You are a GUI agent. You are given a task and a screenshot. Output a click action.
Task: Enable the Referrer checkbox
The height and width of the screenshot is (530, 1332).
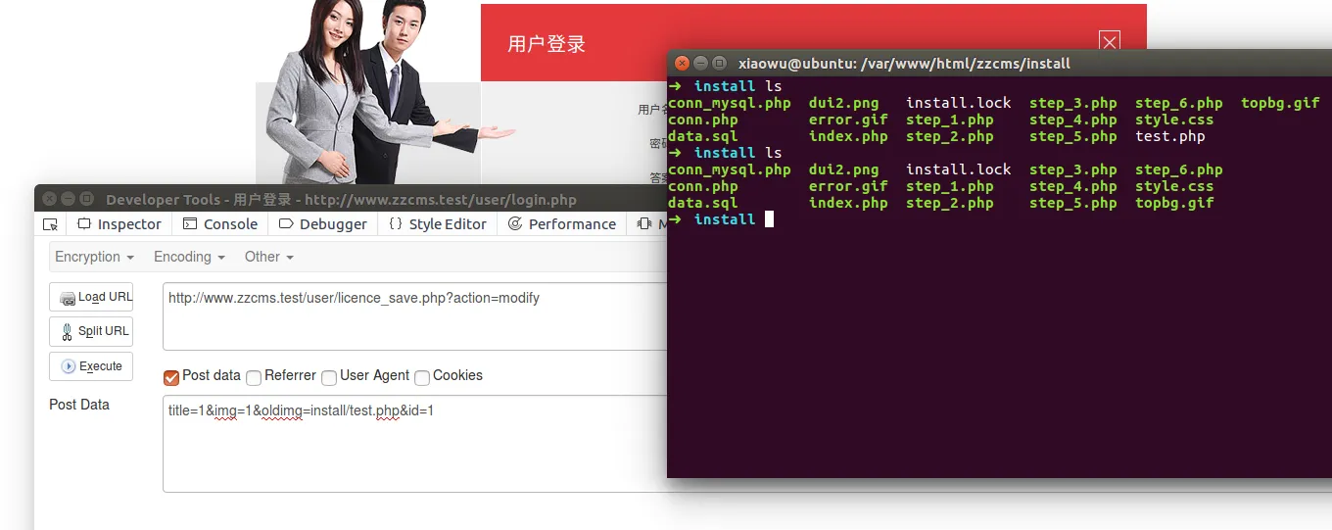254,377
